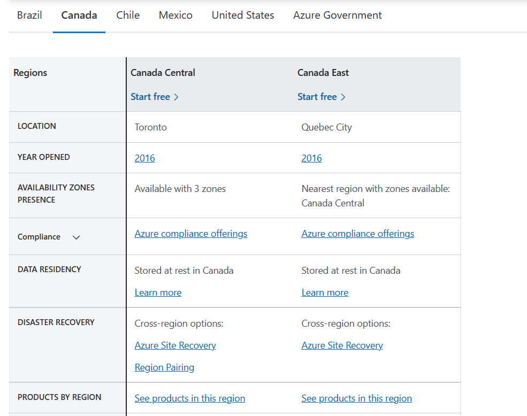Click the YEAR OPENED row label
This screenshot has height=416, width=527.
[x=44, y=157]
